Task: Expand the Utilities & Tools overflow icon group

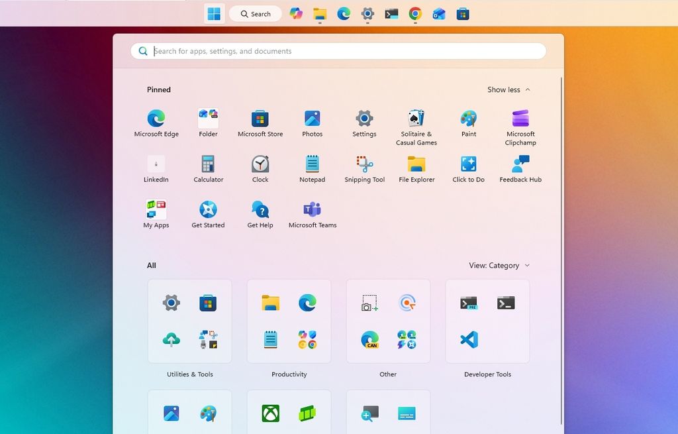Action: click(208, 340)
